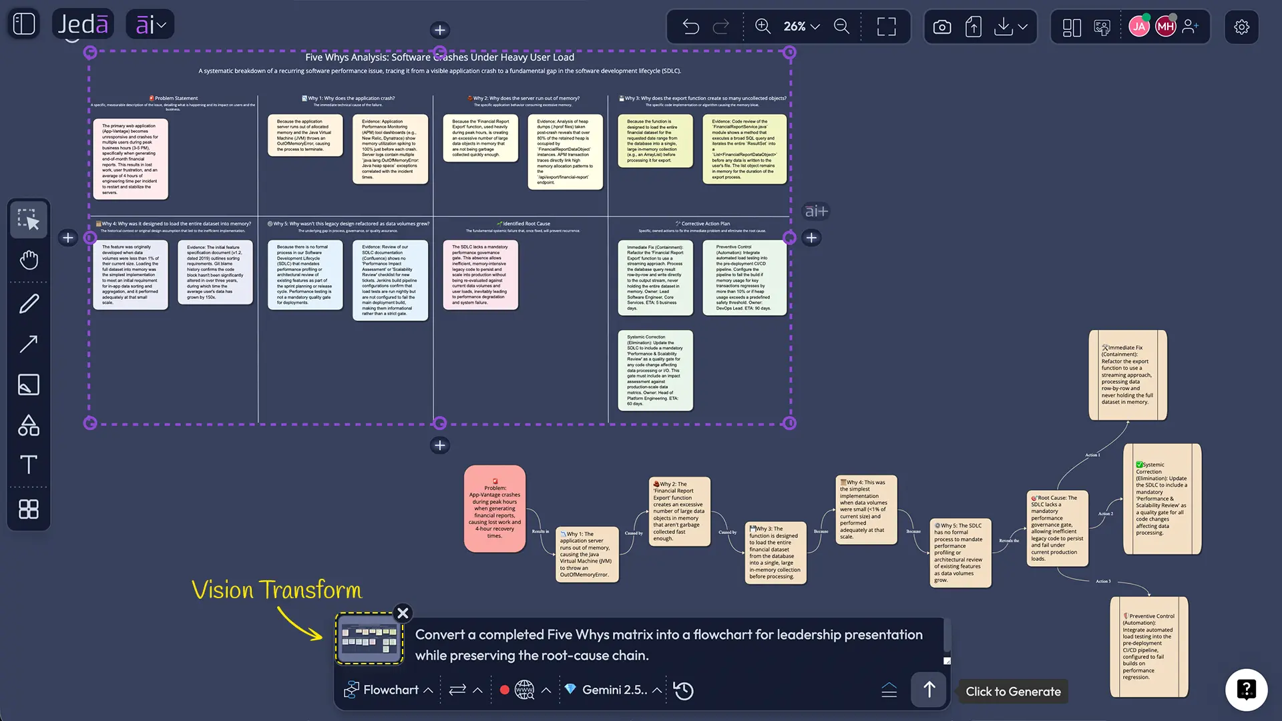Open the 26% zoom level dropdown

point(801,27)
